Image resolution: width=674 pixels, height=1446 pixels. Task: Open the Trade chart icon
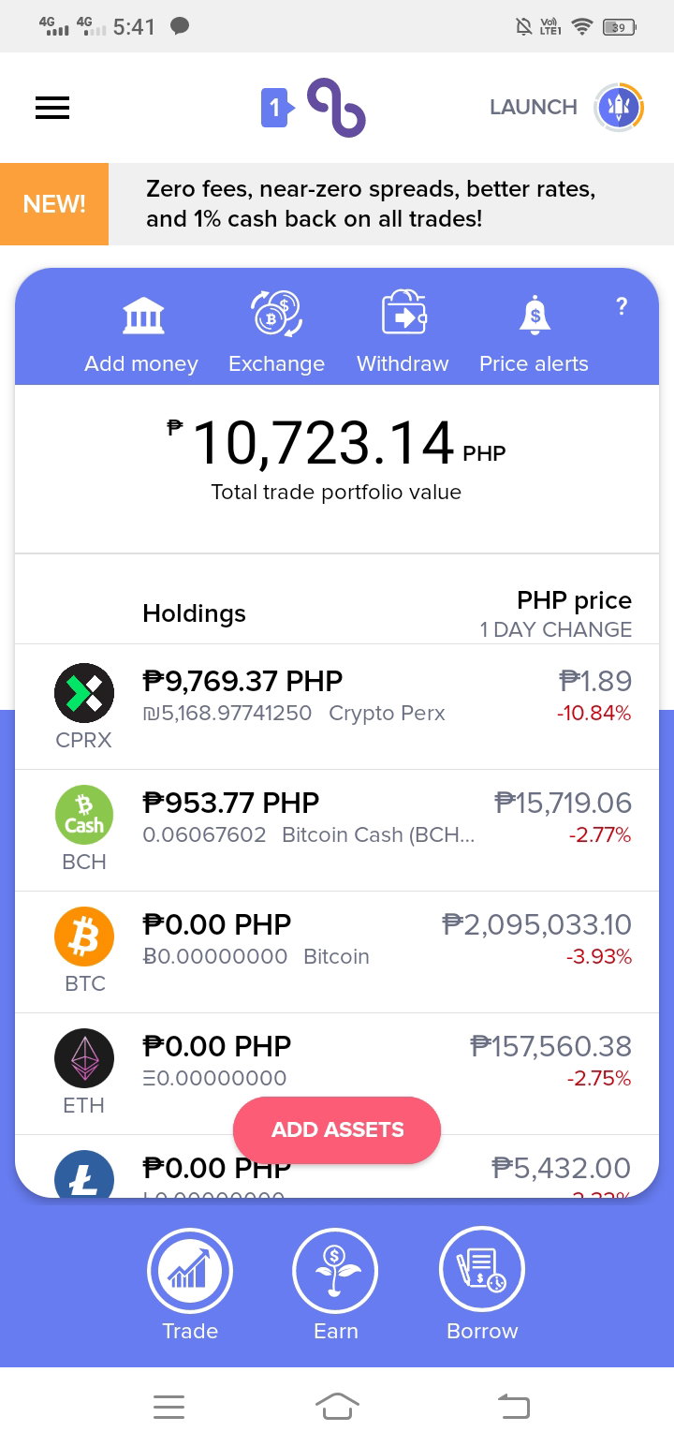click(x=190, y=1271)
